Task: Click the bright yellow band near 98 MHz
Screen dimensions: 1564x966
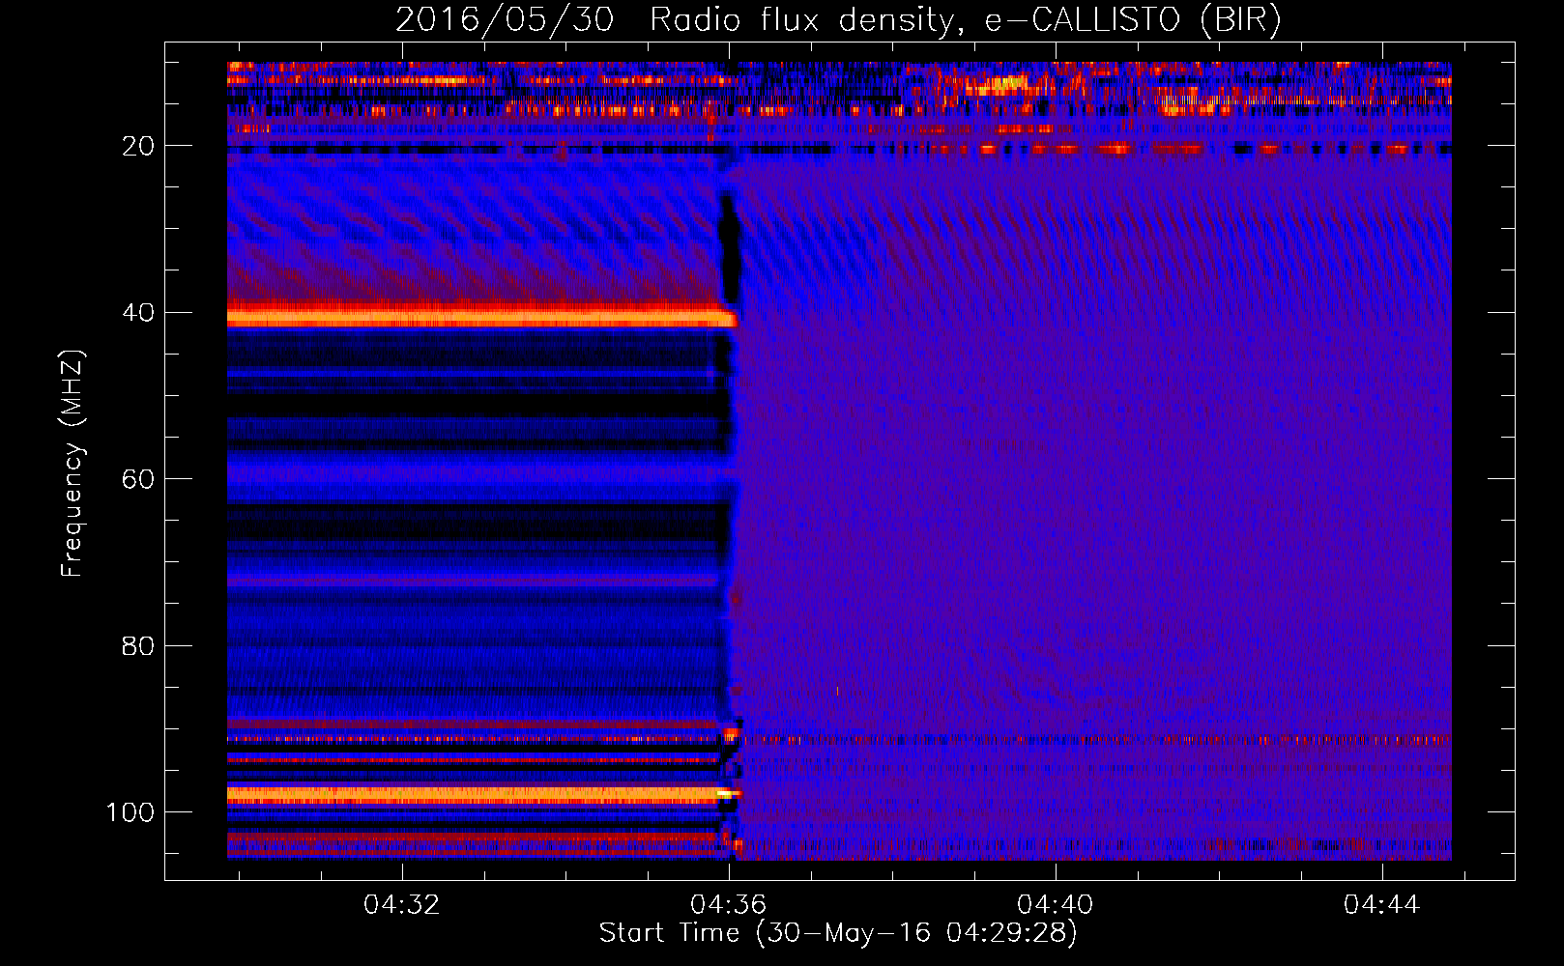Action: 483,794
